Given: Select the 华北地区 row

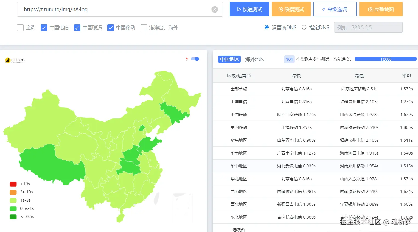Looking at the screenshot, I should 315,179.
